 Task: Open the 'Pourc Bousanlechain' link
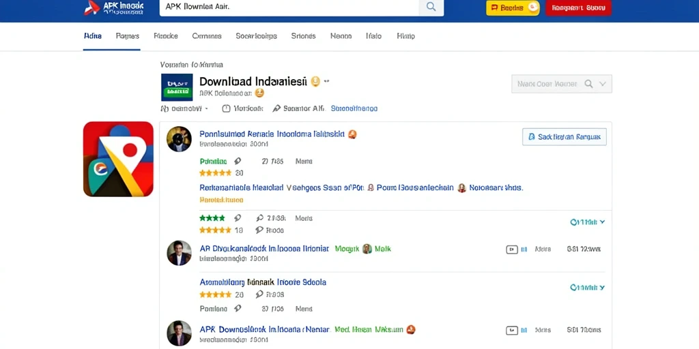click(415, 188)
